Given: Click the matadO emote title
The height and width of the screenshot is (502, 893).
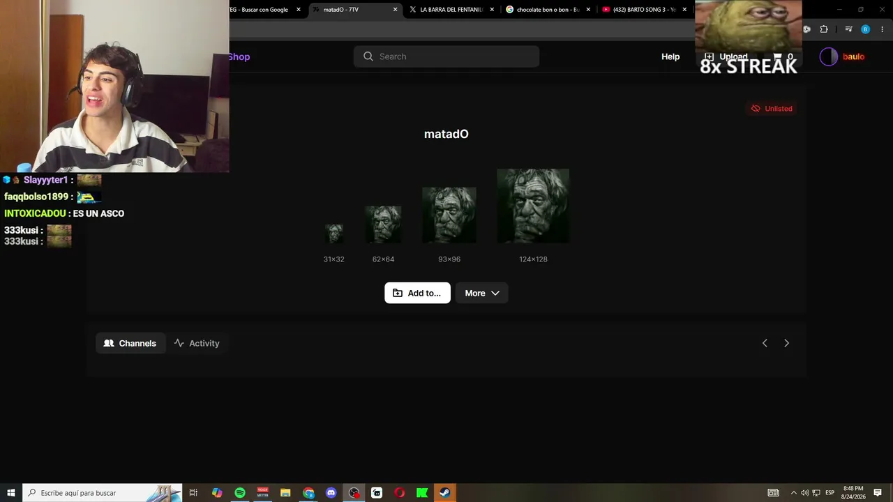Looking at the screenshot, I should pos(446,134).
